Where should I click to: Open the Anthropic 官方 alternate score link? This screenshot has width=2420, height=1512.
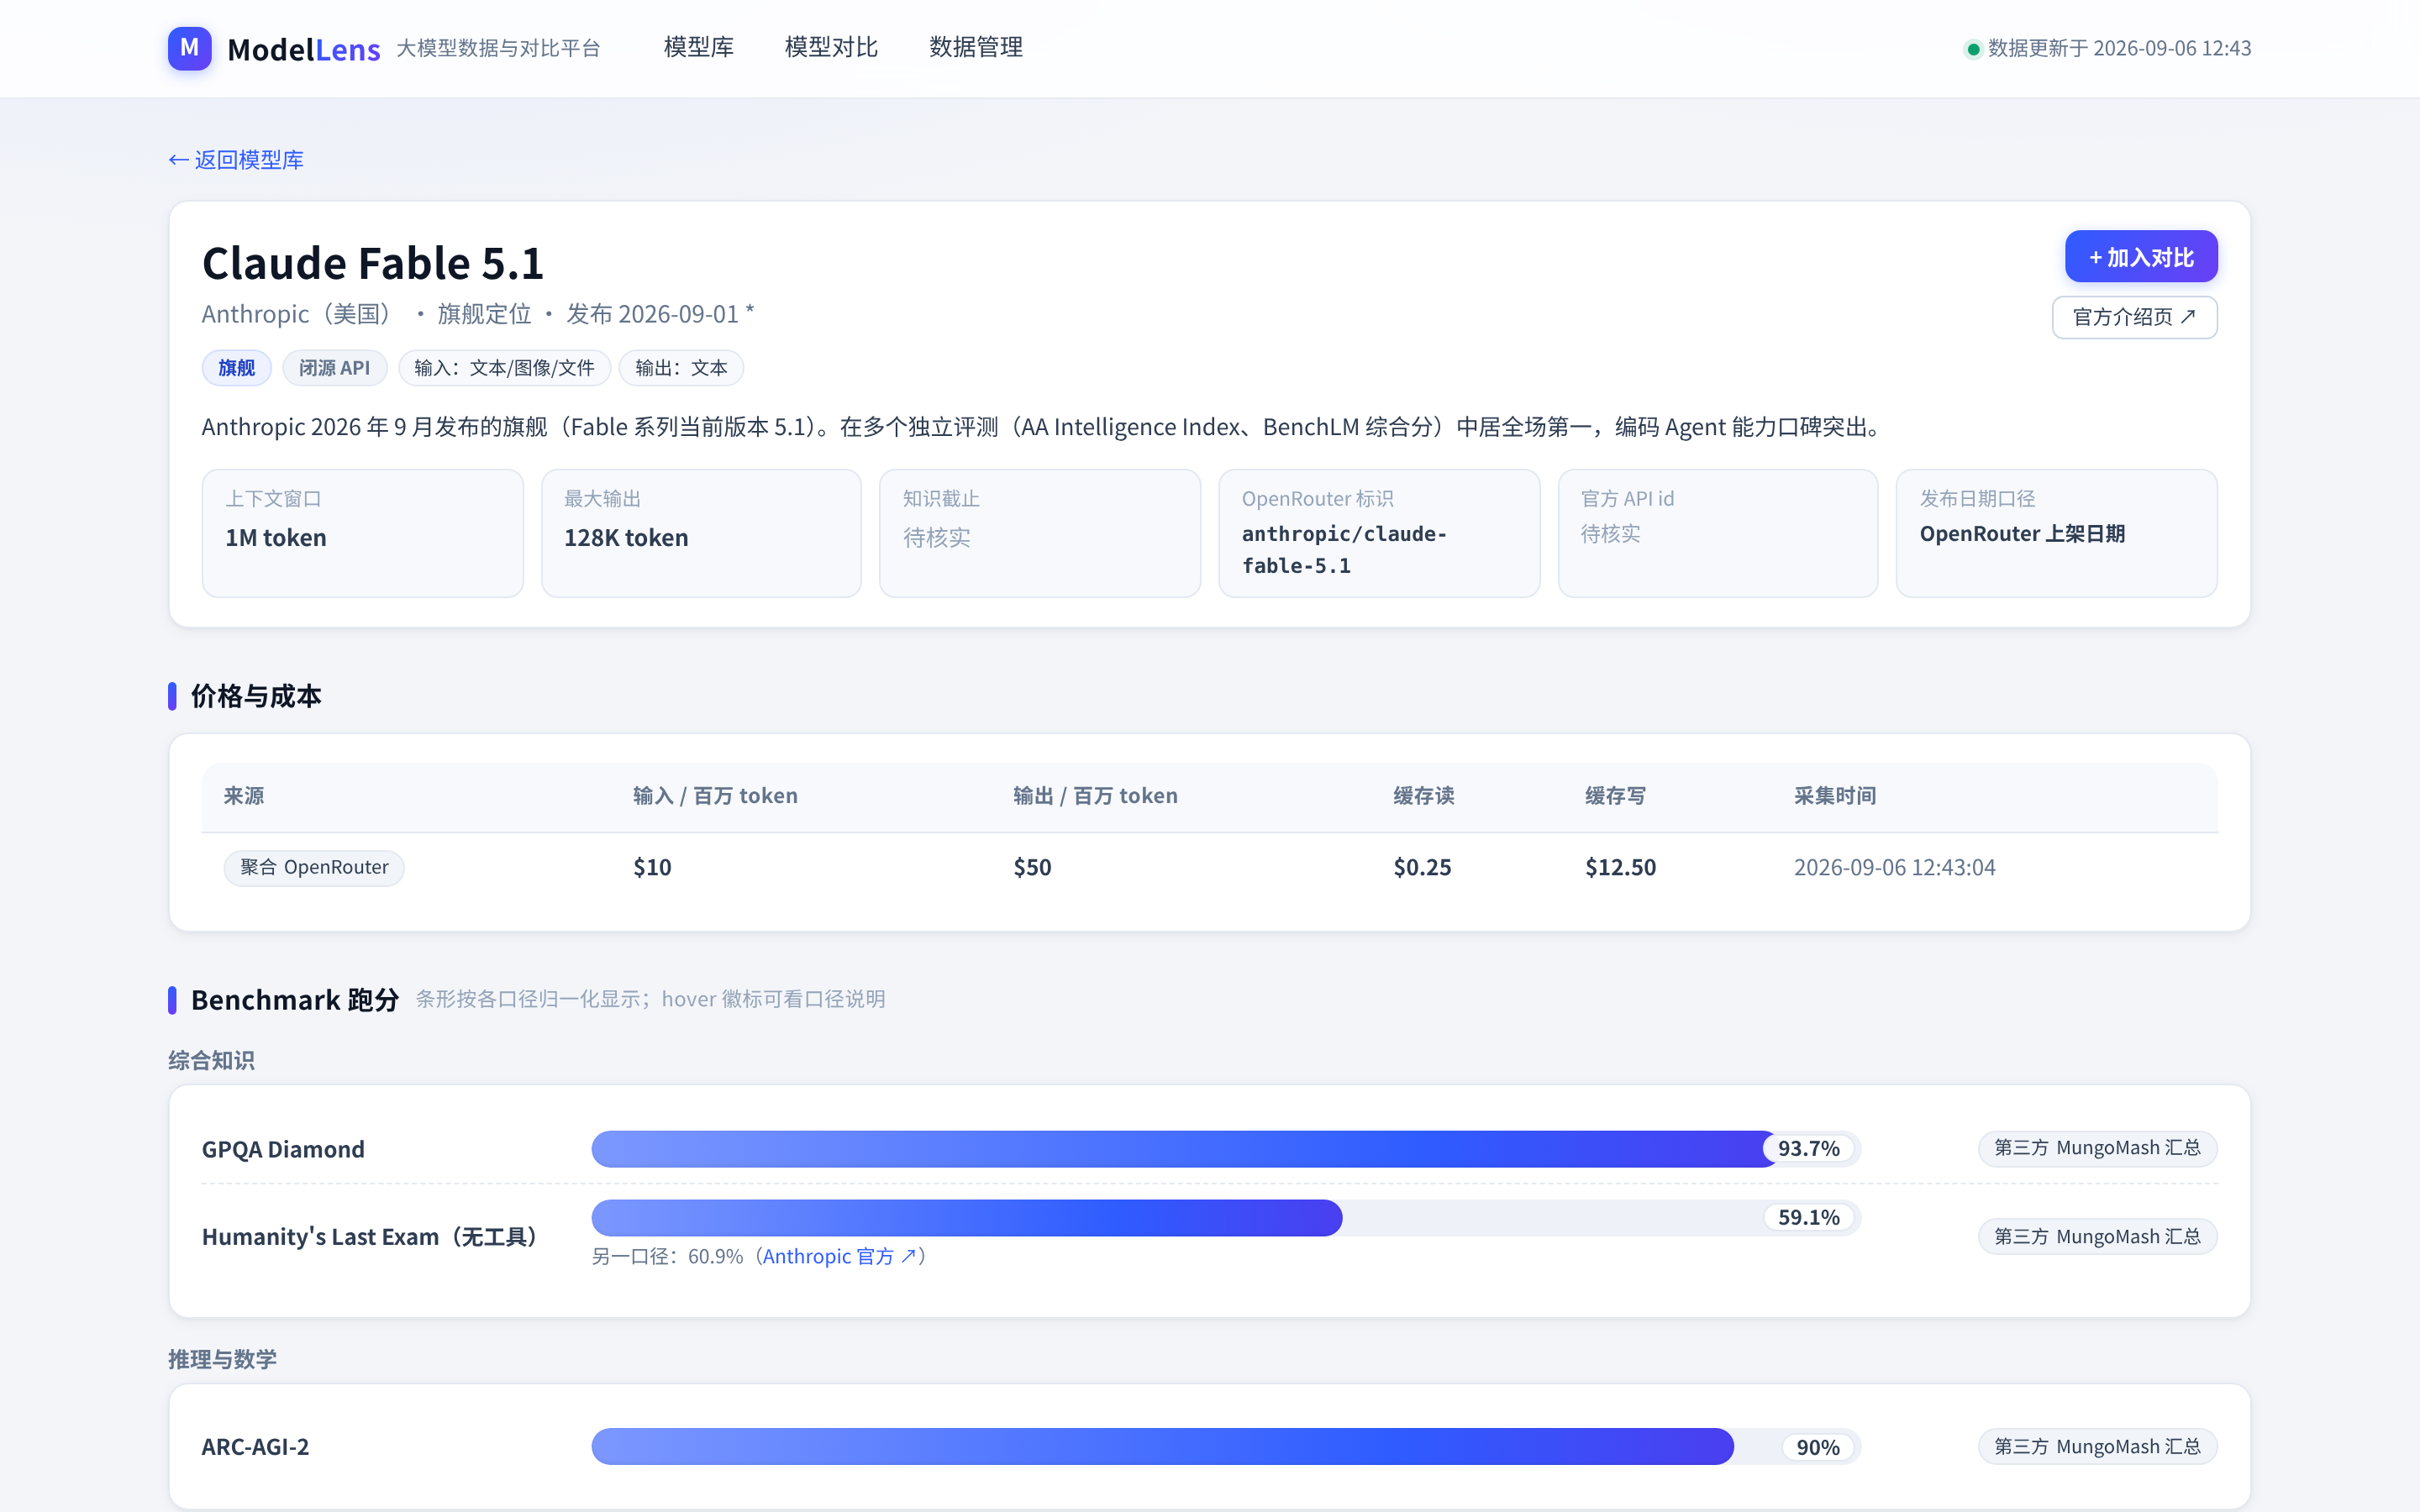839,1256
